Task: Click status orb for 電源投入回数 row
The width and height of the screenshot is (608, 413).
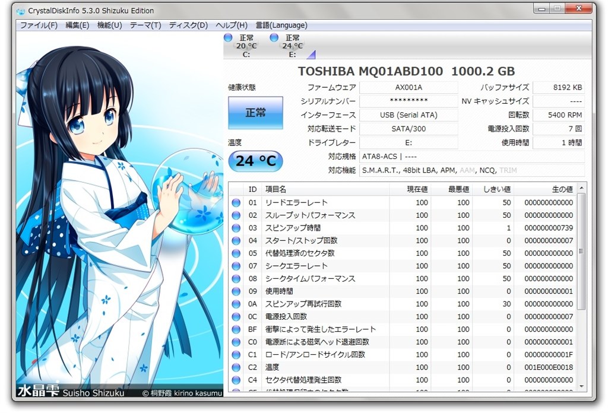Action: point(236,317)
